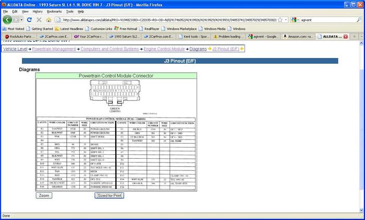Screen dimensions: 365x220
Task: Switch to the Amazon.com tab
Action: [x=298, y=37]
